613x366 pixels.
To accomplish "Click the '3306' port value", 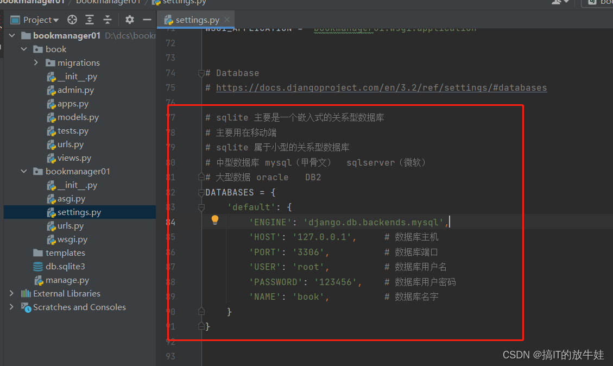I will (x=308, y=252).
